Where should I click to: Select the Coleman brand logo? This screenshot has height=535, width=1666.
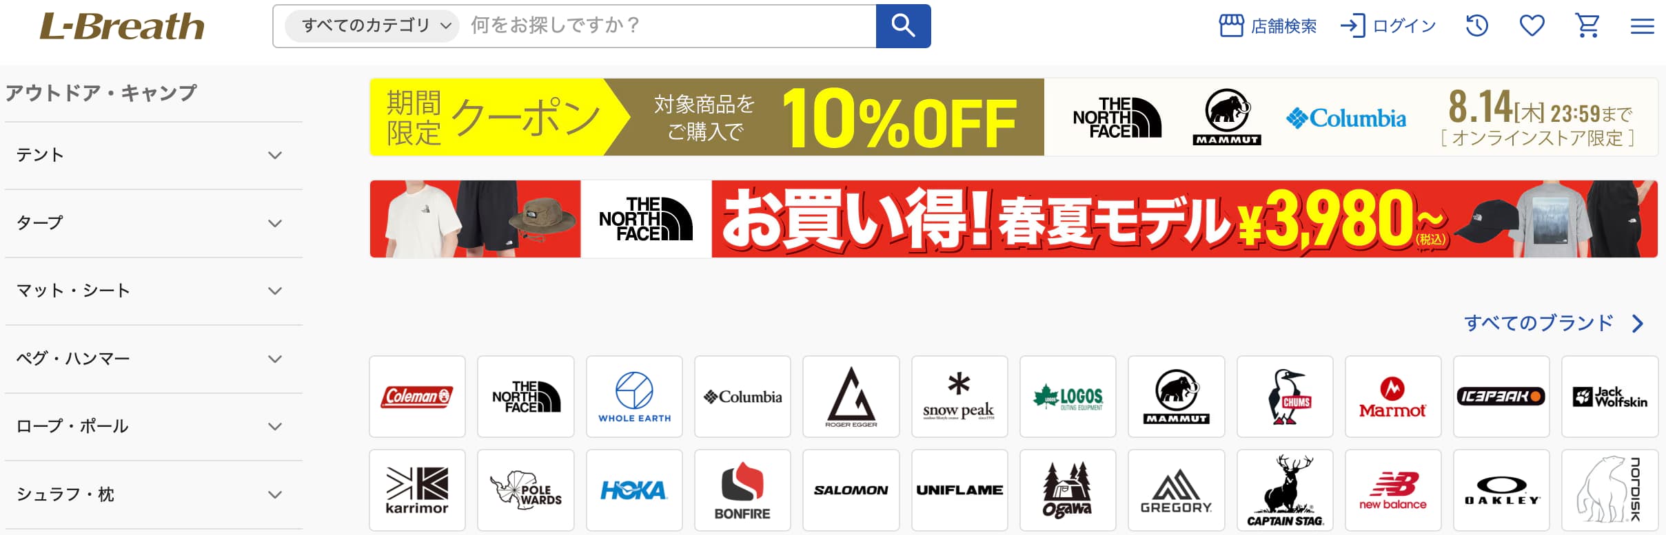pyautogui.click(x=417, y=397)
